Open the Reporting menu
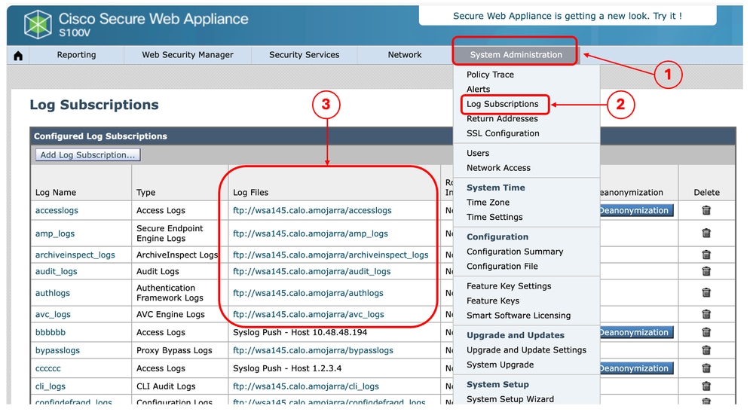The image size is (753, 415). tap(76, 55)
